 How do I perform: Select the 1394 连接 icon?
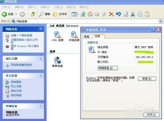pyautogui.click(x=57, y=36)
